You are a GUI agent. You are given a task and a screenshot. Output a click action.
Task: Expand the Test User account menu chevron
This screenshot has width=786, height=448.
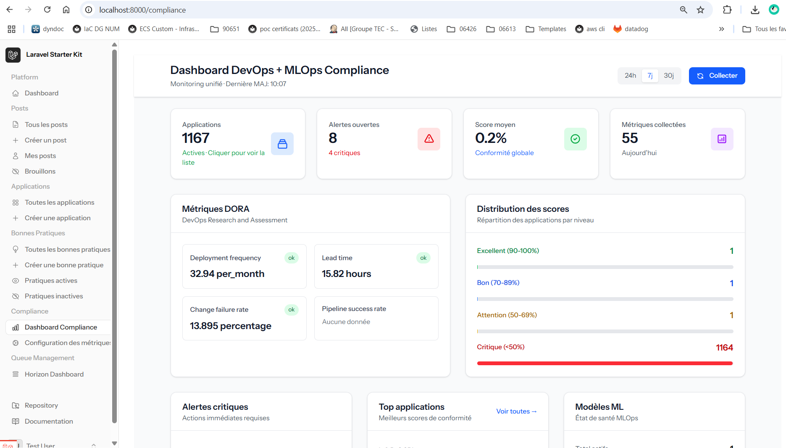point(94,445)
